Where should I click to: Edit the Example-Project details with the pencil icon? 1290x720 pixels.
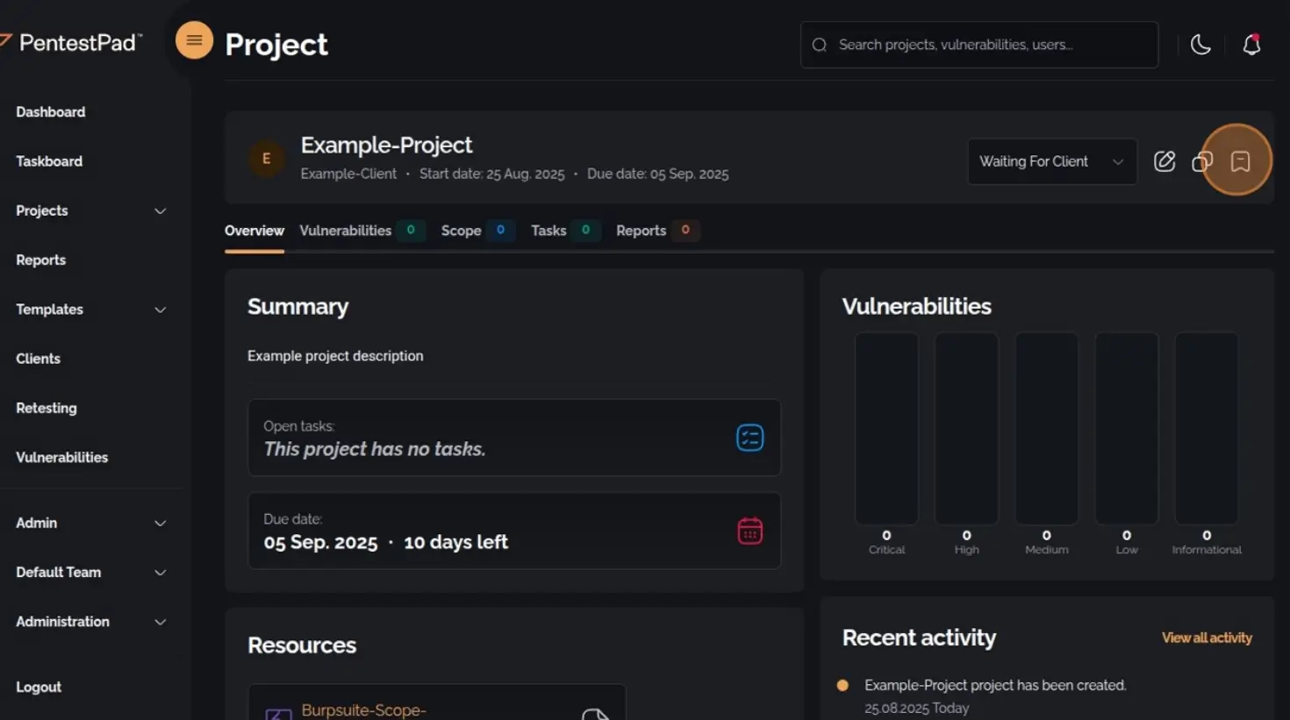(1165, 161)
